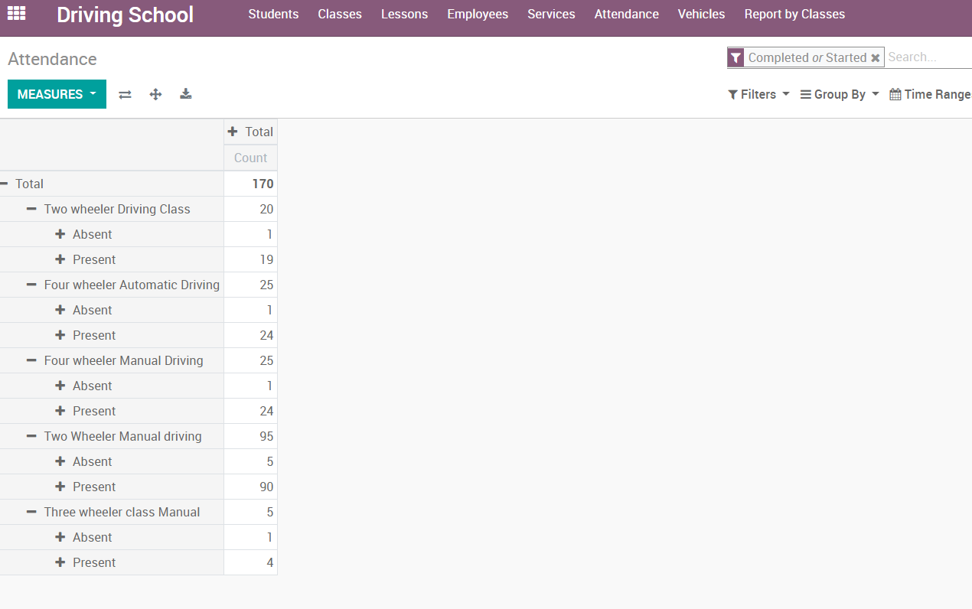Open the Time Range menu
Image resolution: width=972 pixels, height=609 pixels.
pos(930,94)
